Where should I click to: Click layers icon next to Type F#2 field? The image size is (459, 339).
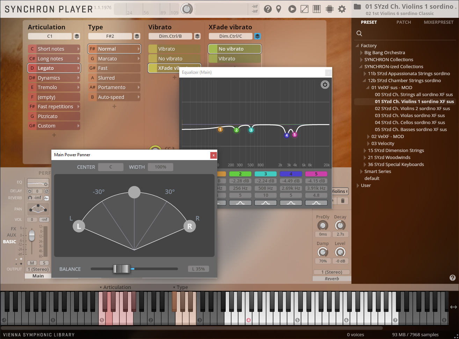tap(137, 36)
